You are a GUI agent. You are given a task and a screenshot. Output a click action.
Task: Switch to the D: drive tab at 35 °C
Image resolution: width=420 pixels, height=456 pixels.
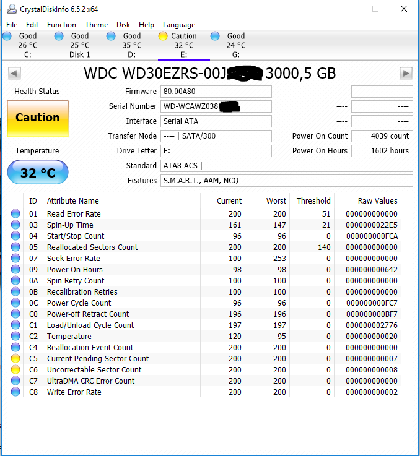[x=132, y=45]
